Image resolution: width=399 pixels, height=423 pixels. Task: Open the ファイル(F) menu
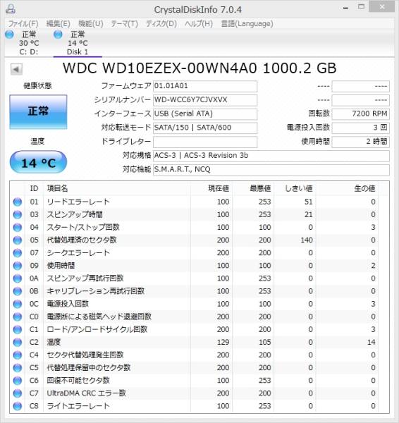(23, 24)
